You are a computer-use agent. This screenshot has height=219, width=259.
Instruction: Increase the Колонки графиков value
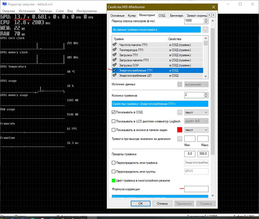coord(206,94)
